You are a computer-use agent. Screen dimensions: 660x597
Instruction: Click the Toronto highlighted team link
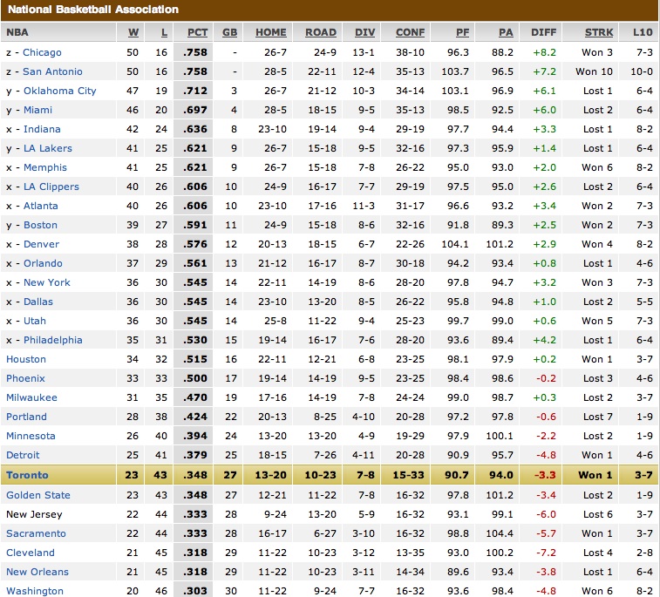tap(27, 475)
